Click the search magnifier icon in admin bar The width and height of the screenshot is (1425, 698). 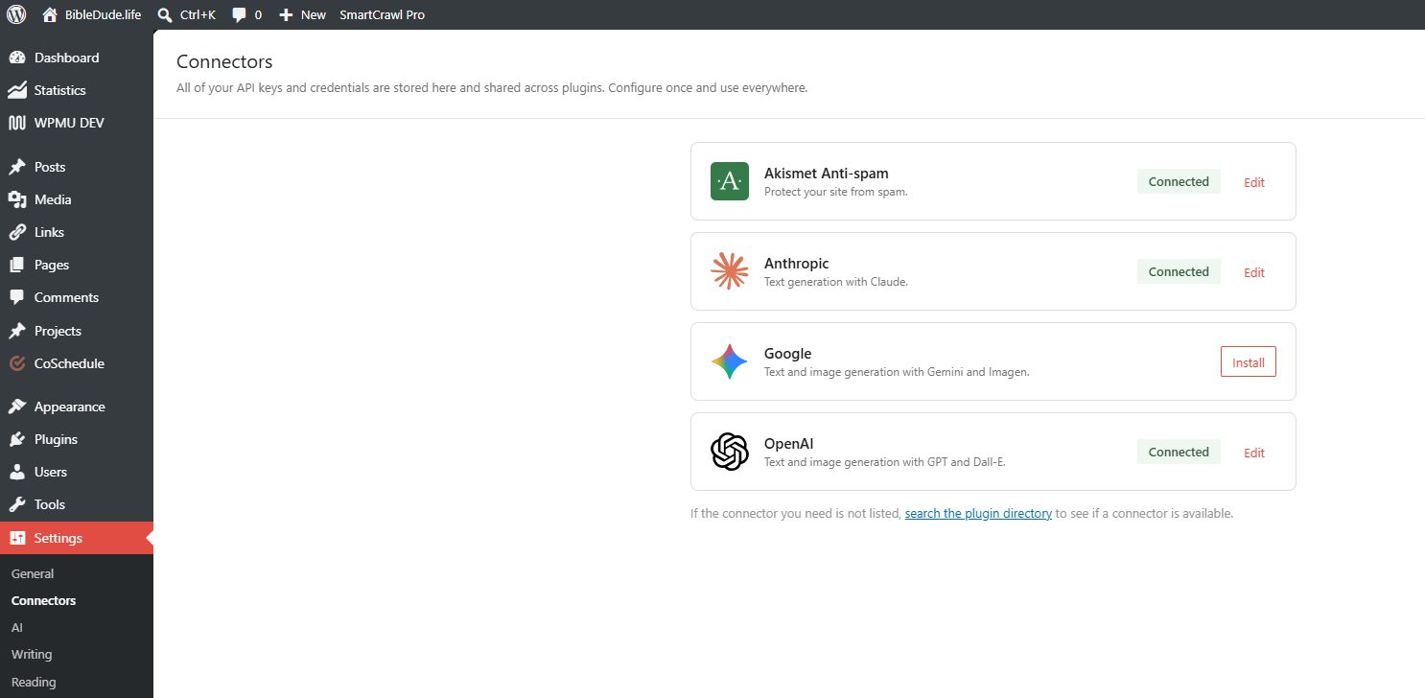[x=165, y=14]
